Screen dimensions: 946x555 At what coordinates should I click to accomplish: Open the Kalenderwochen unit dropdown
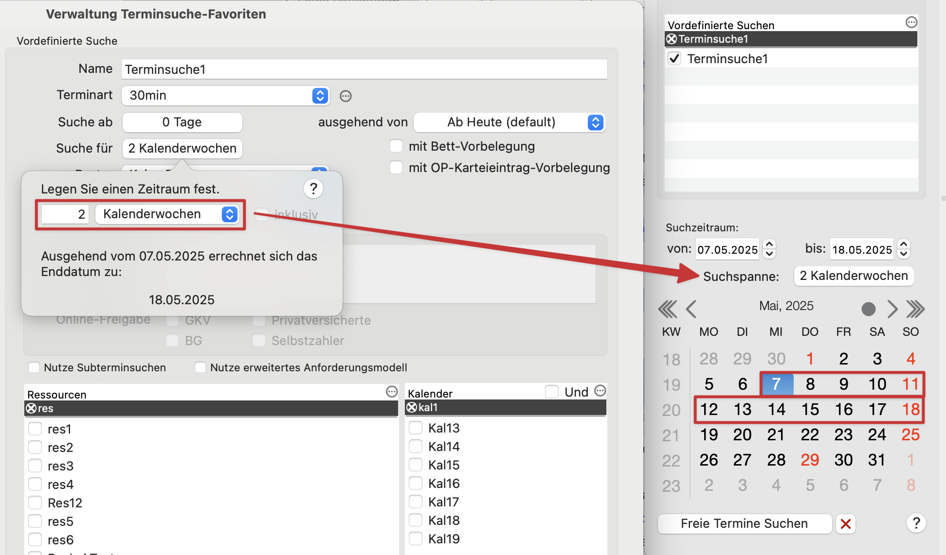(167, 214)
